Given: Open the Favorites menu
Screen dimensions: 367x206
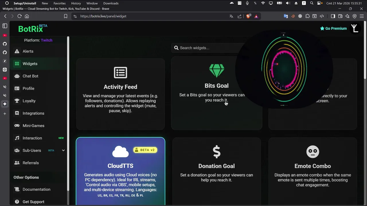Looking at the screenshot, I should 60,3.
